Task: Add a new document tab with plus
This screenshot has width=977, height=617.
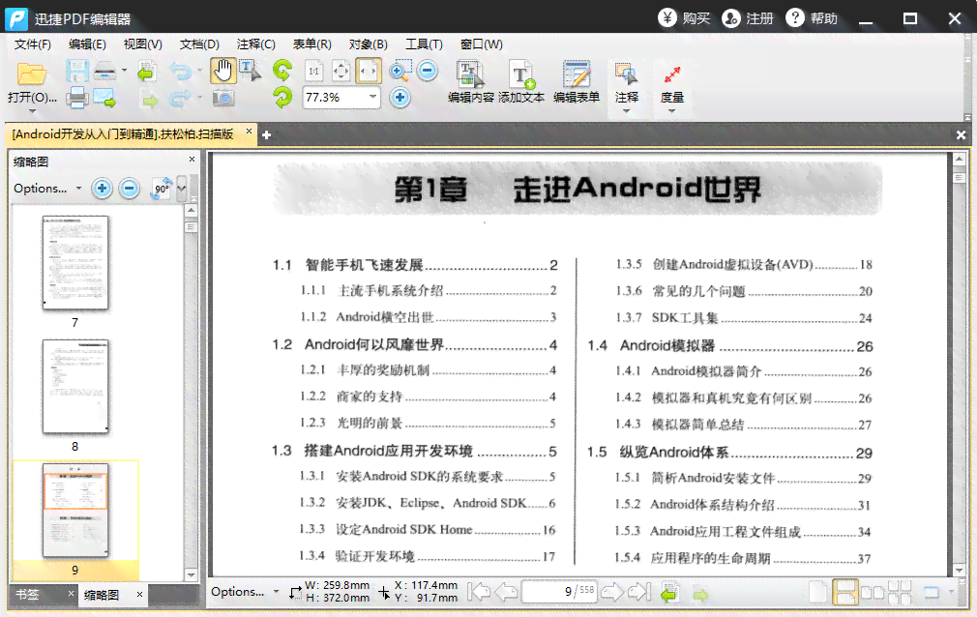Action: click(x=266, y=134)
